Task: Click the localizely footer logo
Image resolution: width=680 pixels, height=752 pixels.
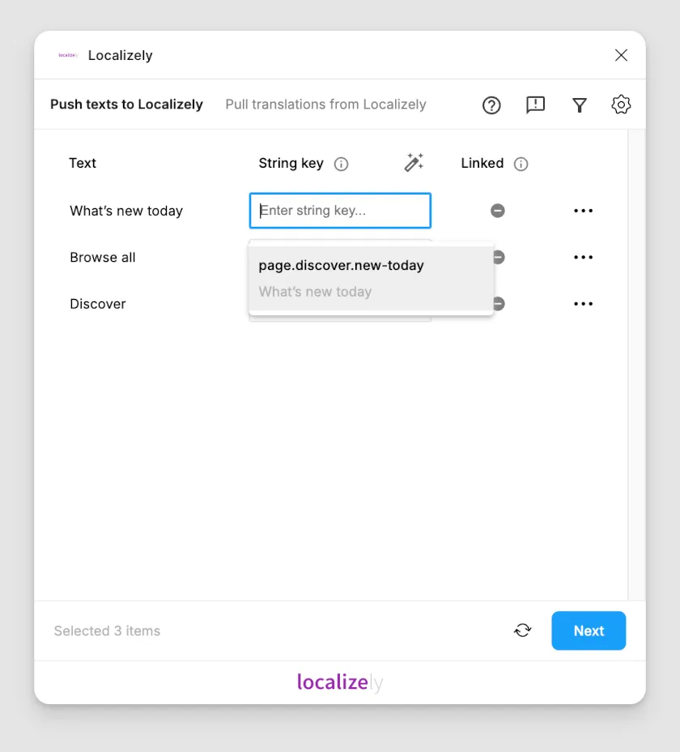Action: [340, 681]
